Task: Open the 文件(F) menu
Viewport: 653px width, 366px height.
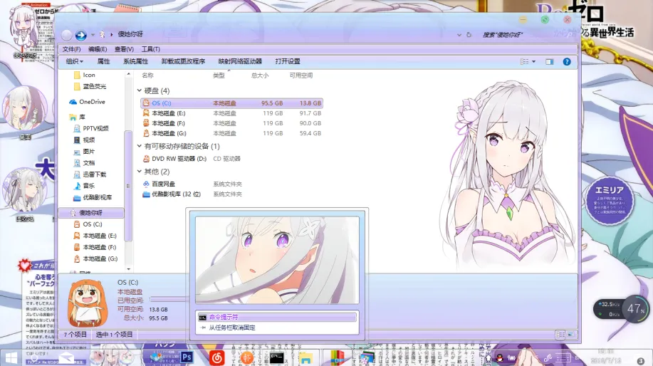Action: pos(71,49)
